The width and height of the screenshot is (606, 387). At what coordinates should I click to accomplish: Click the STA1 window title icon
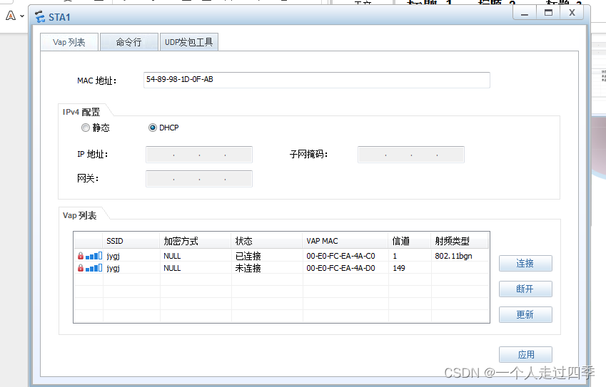[x=39, y=16]
